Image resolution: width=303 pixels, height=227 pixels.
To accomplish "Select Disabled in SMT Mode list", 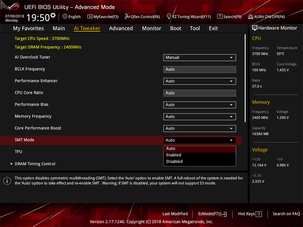I will [199, 161].
